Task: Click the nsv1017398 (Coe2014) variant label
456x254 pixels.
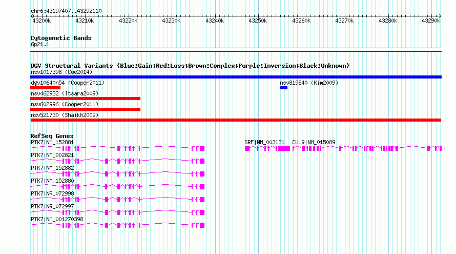Action: coord(61,72)
